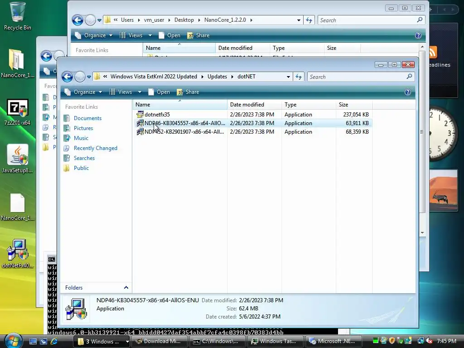Open help in the dotNET window
Viewport: 464px width, 348px height.
tap(407, 92)
